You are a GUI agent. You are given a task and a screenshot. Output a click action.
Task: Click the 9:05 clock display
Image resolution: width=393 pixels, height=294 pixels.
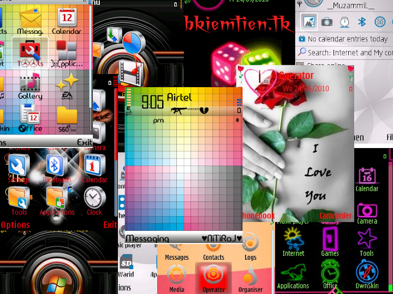pos(152,102)
